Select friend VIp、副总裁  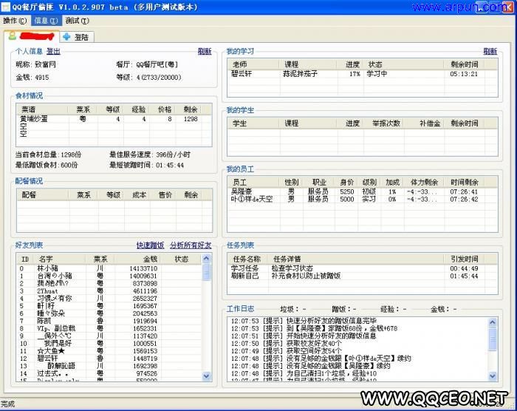tap(109, 328)
